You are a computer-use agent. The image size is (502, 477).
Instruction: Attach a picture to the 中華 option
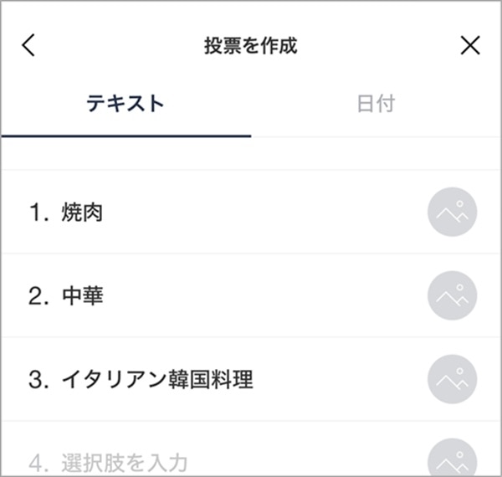click(452, 296)
